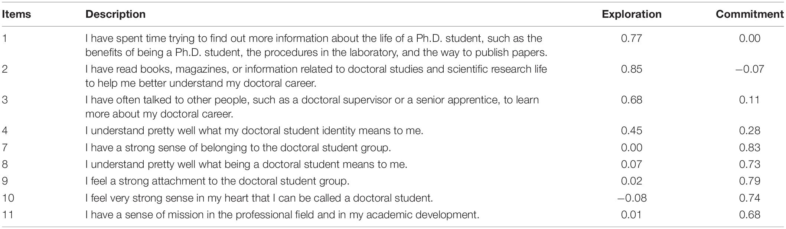This screenshot has width=786, height=229.
Task: Click item 9 about strong attachment to group
Action: pyautogui.click(x=217, y=181)
